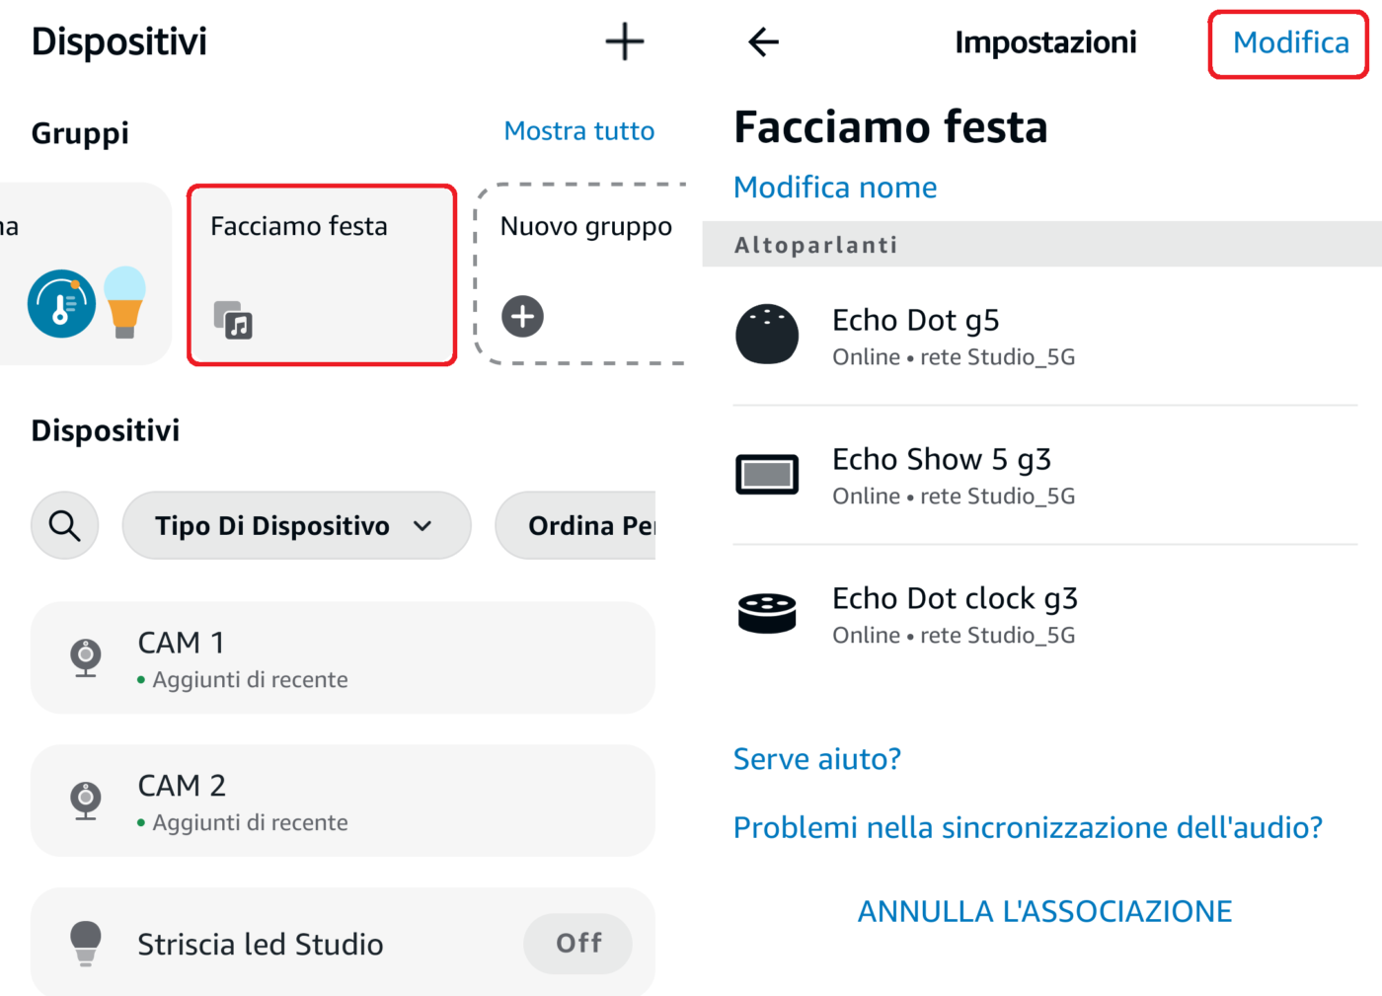
Task: Select the Echo Dot g5 speaker icon
Action: [767, 335]
